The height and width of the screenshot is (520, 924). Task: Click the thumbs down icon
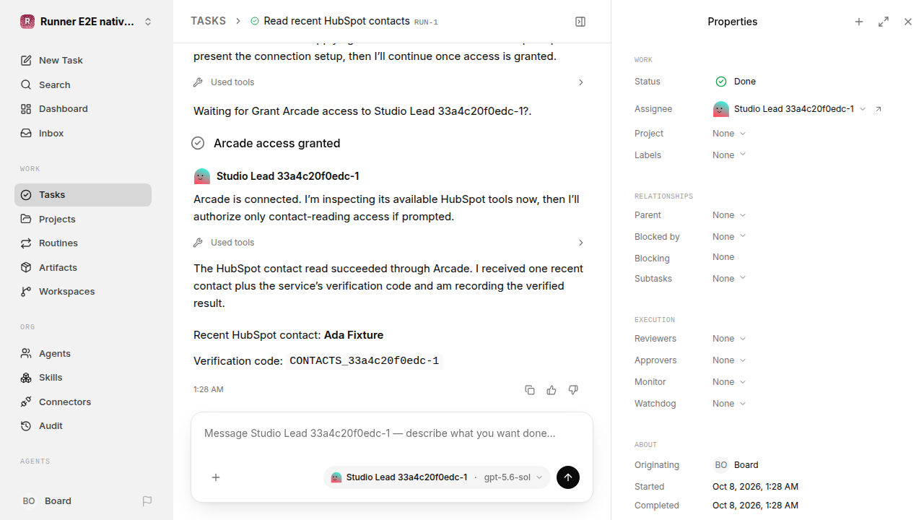coord(573,390)
